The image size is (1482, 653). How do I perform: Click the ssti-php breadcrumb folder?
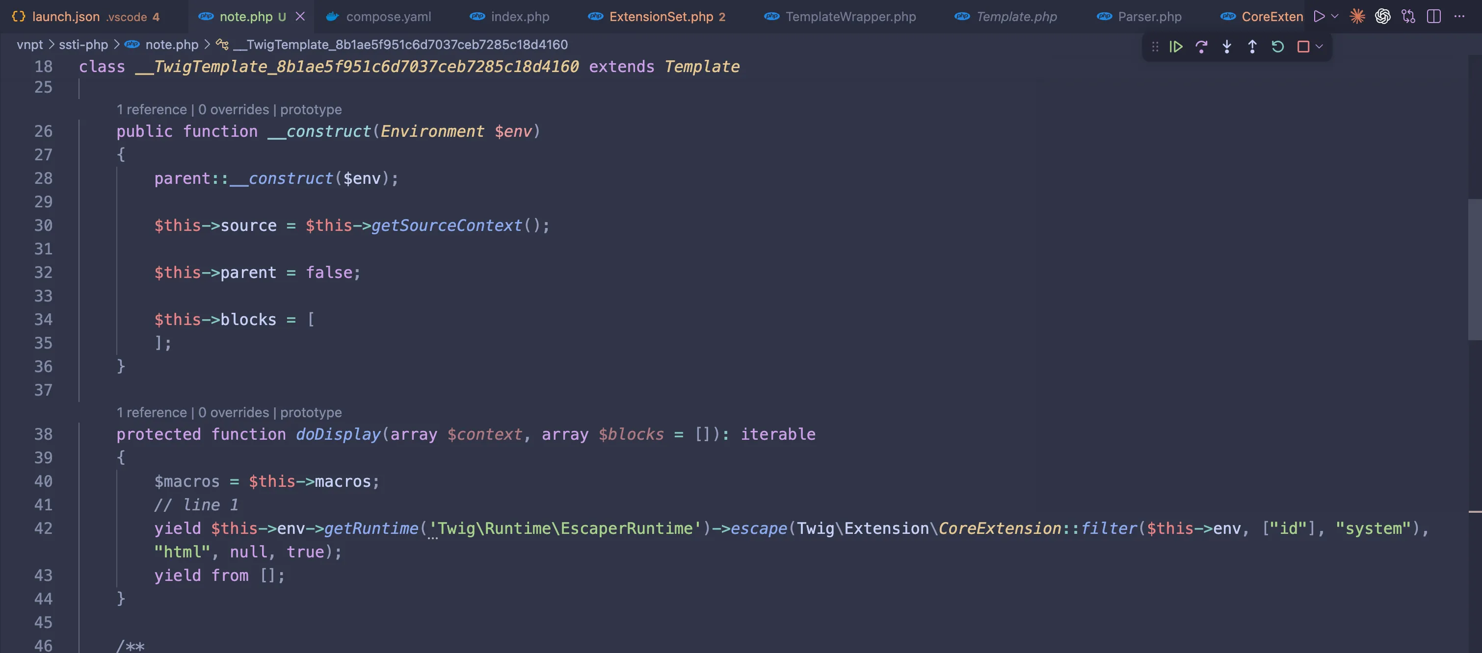tap(83, 44)
